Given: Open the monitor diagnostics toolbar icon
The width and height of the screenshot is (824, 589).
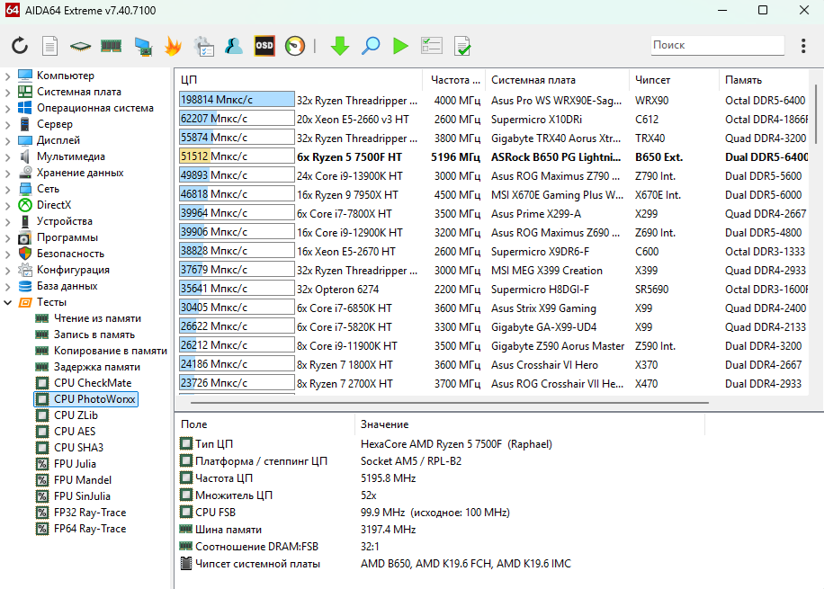Looking at the screenshot, I should pyautogui.click(x=142, y=46).
